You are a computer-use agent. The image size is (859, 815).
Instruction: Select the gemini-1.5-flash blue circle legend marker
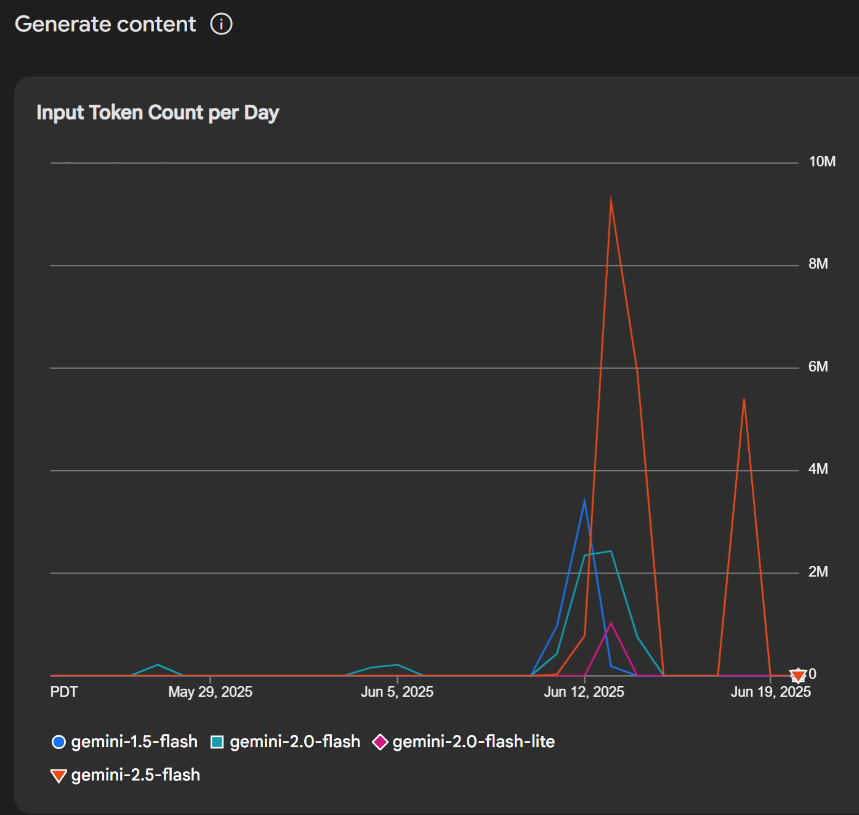click(x=58, y=742)
